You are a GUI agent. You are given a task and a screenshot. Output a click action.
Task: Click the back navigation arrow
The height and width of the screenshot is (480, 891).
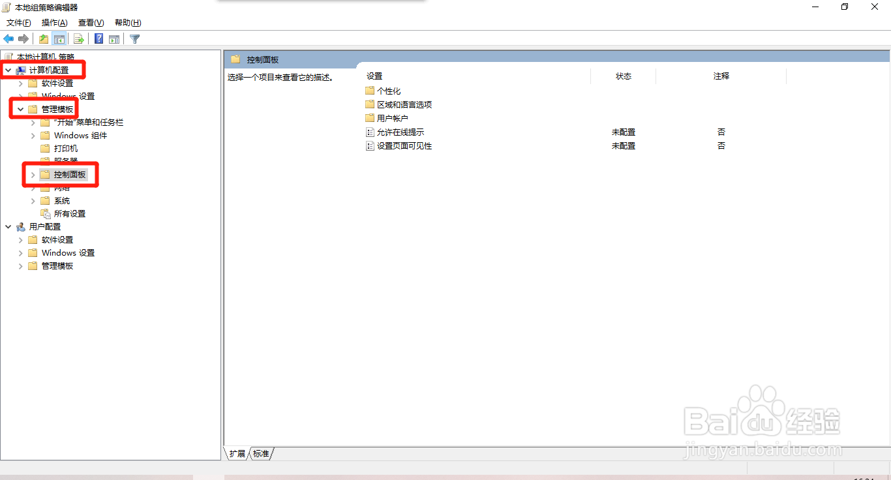pos(8,38)
